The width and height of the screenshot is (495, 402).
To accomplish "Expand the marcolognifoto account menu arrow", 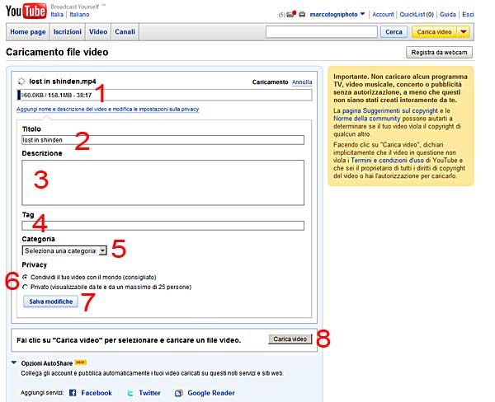I will coord(362,14).
